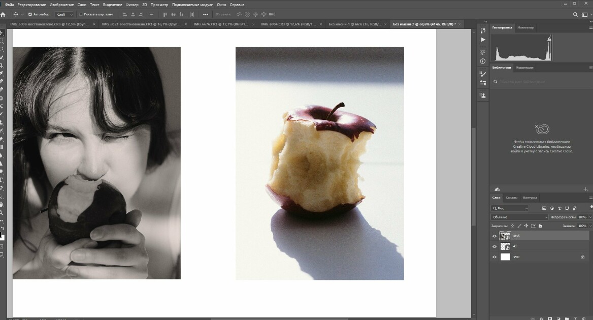Create new adjustment layer icon

coord(558,318)
